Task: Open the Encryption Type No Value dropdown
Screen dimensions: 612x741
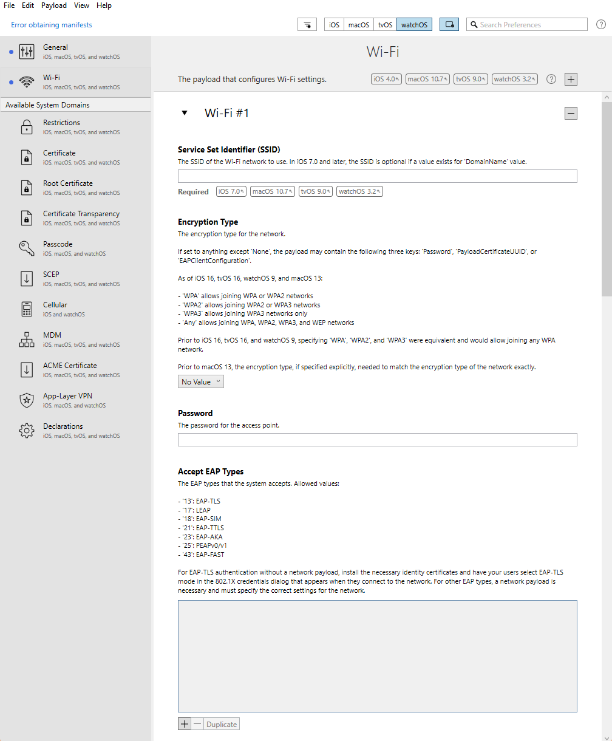Action: click(x=200, y=381)
